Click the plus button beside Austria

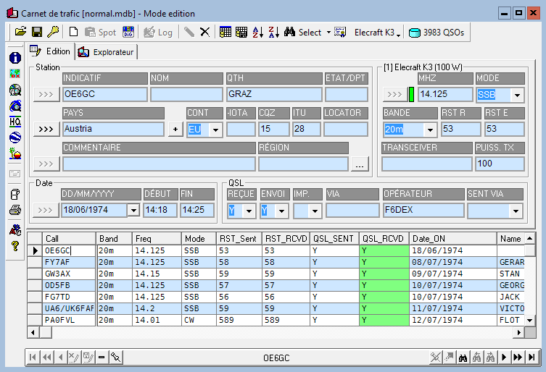click(175, 130)
